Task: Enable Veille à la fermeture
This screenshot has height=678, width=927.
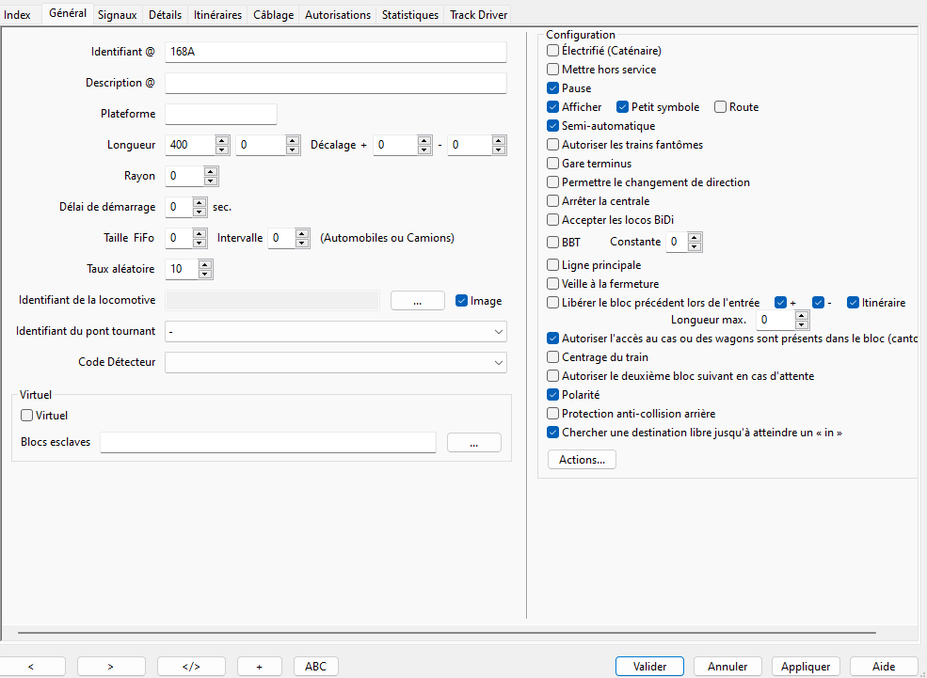Action: pyautogui.click(x=552, y=284)
